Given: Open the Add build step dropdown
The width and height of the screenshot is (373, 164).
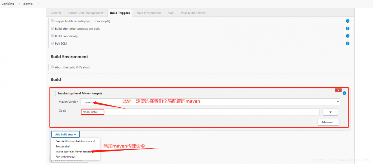Looking at the screenshot, I should [65, 134].
